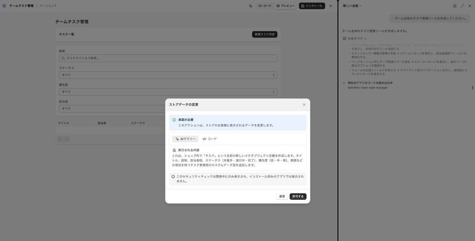Click 許可する to approve the data change
The image size is (475, 241).
pos(298,196)
